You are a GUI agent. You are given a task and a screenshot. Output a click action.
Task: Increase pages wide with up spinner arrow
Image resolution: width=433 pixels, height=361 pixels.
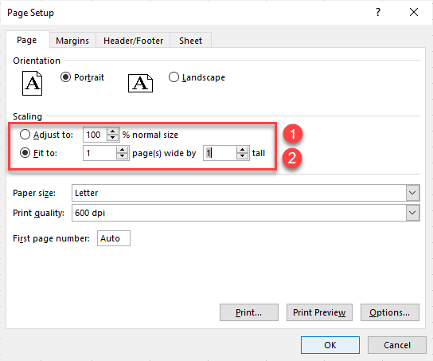coord(123,150)
